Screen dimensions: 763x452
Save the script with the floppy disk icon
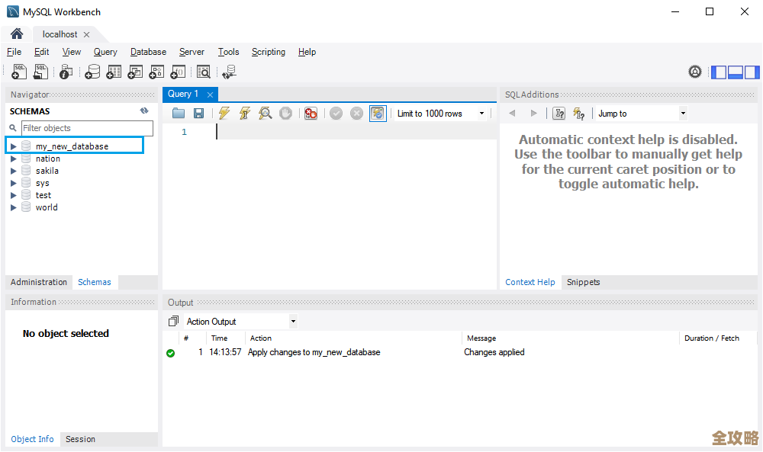tap(198, 114)
